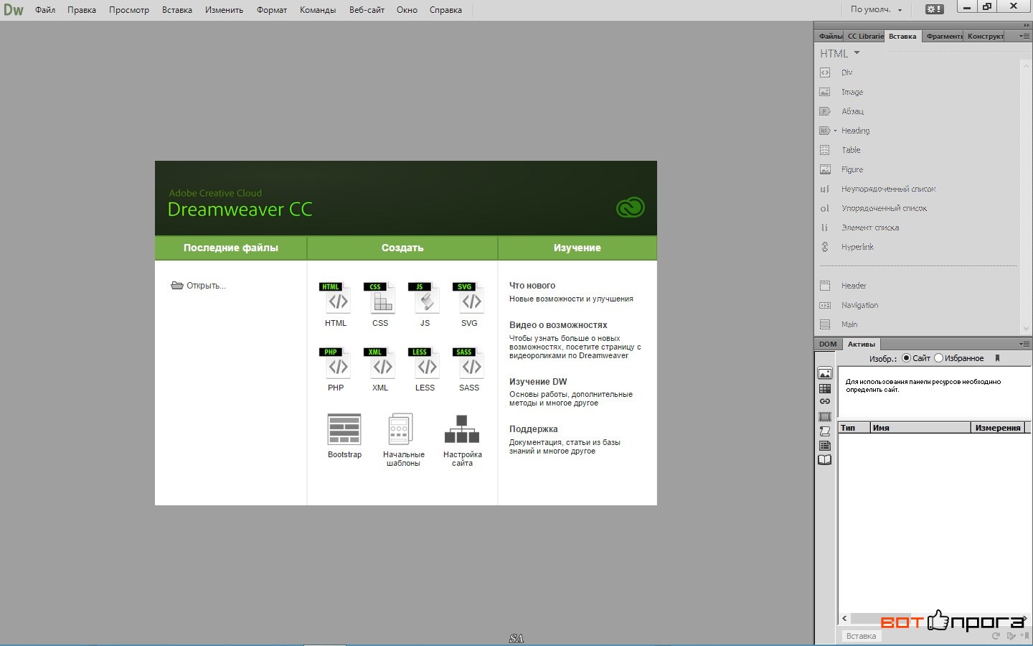Open the Поддержка link
The image size is (1033, 646).
coord(534,429)
